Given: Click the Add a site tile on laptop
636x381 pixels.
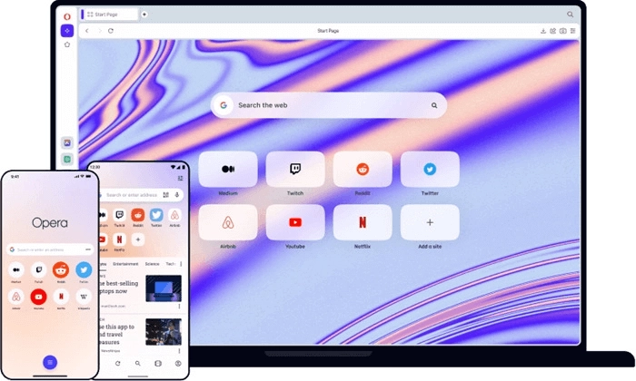Looking at the screenshot, I should (x=430, y=222).
